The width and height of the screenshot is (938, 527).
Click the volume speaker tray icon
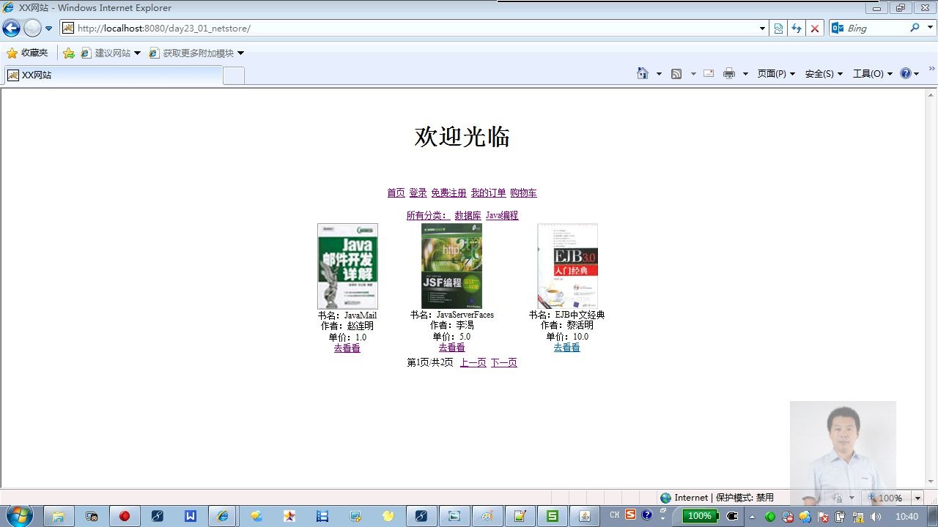point(875,516)
